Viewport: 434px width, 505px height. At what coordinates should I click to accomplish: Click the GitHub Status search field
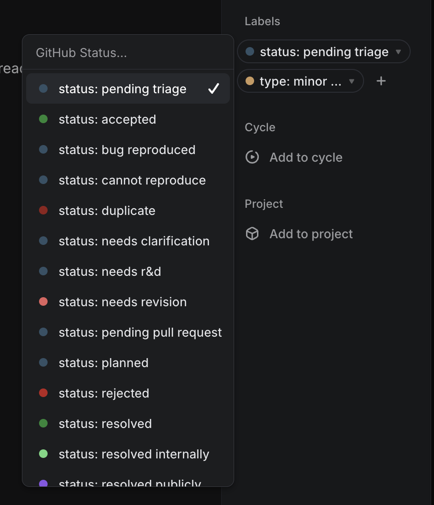pyautogui.click(x=128, y=53)
